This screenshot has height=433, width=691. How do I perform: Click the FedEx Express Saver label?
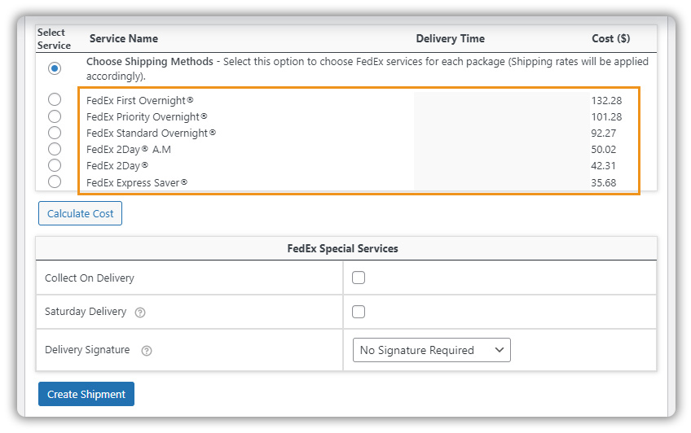pyautogui.click(x=137, y=182)
